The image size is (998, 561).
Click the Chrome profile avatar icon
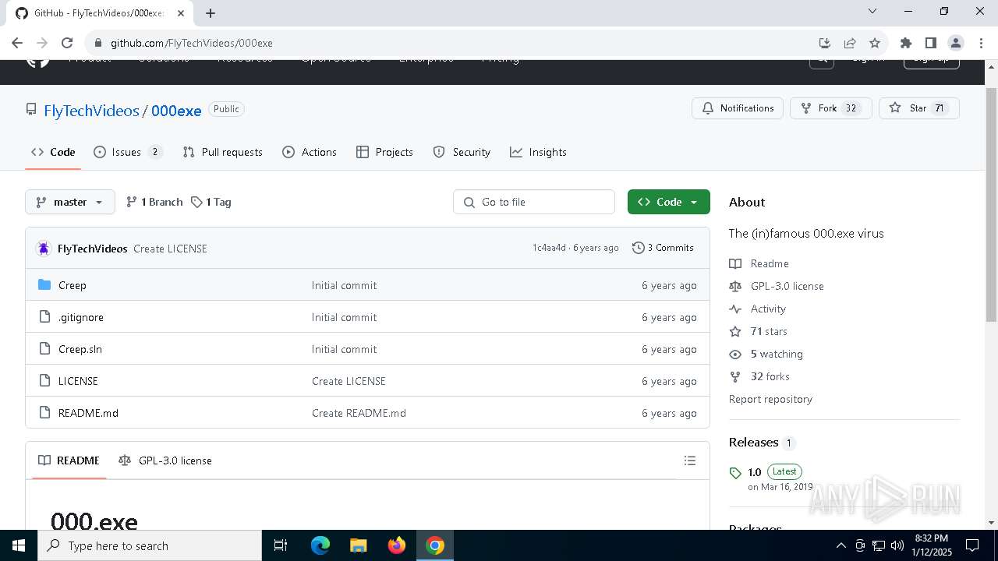[x=955, y=43]
